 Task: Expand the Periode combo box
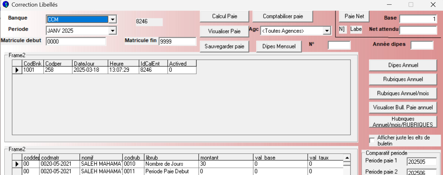[112, 31]
